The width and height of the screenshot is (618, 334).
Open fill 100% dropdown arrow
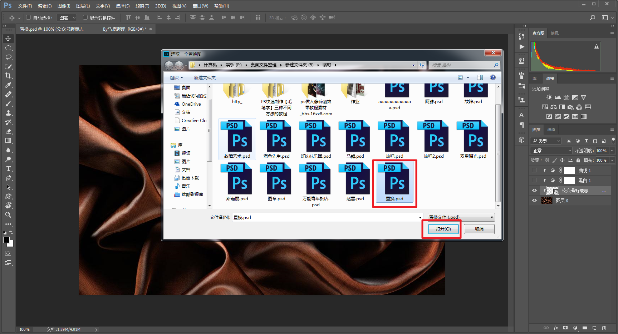click(612, 160)
